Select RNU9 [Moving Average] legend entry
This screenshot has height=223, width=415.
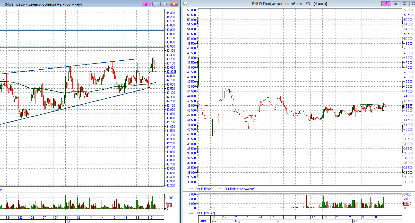(240, 189)
